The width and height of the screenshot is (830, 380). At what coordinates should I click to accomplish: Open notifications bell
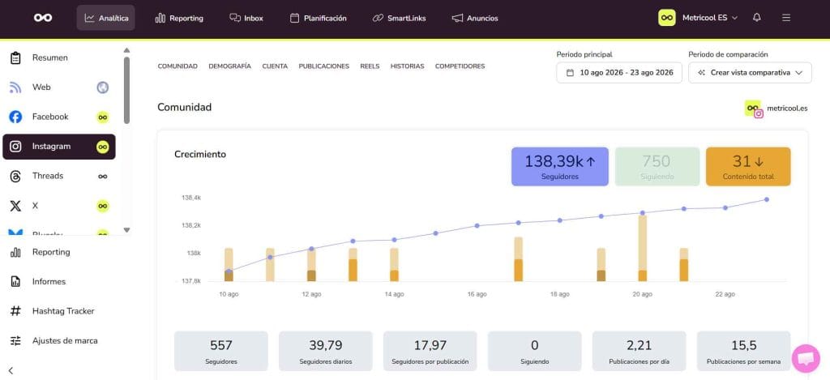(x=757, y=18)
